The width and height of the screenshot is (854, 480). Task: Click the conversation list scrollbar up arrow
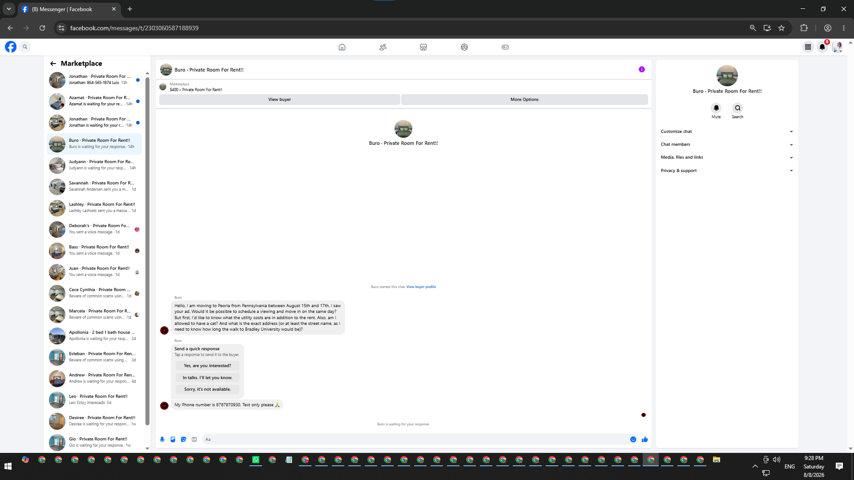(147, 73)
